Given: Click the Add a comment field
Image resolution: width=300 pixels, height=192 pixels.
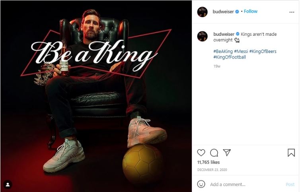Looking at the screenshot, I should point(239,184).
